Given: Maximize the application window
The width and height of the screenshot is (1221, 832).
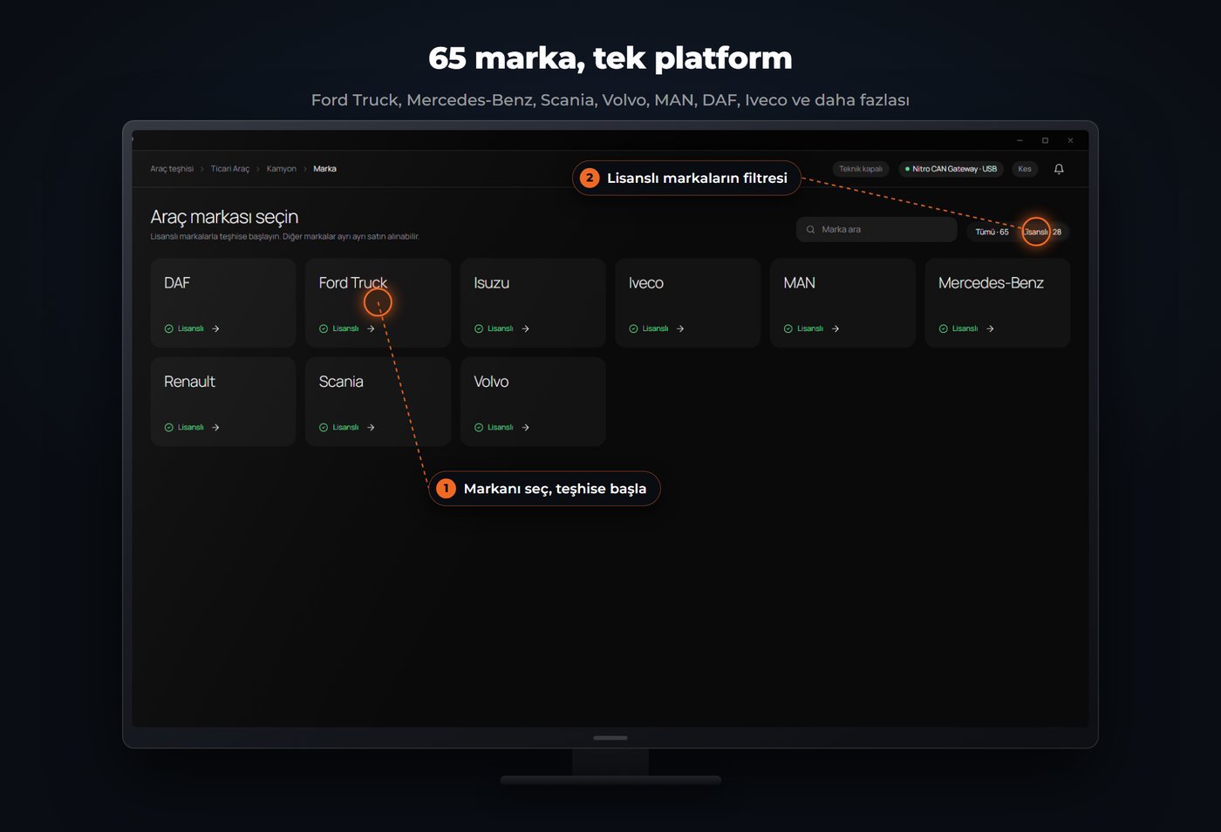Looking at the screenshot, I should 1045,140.
